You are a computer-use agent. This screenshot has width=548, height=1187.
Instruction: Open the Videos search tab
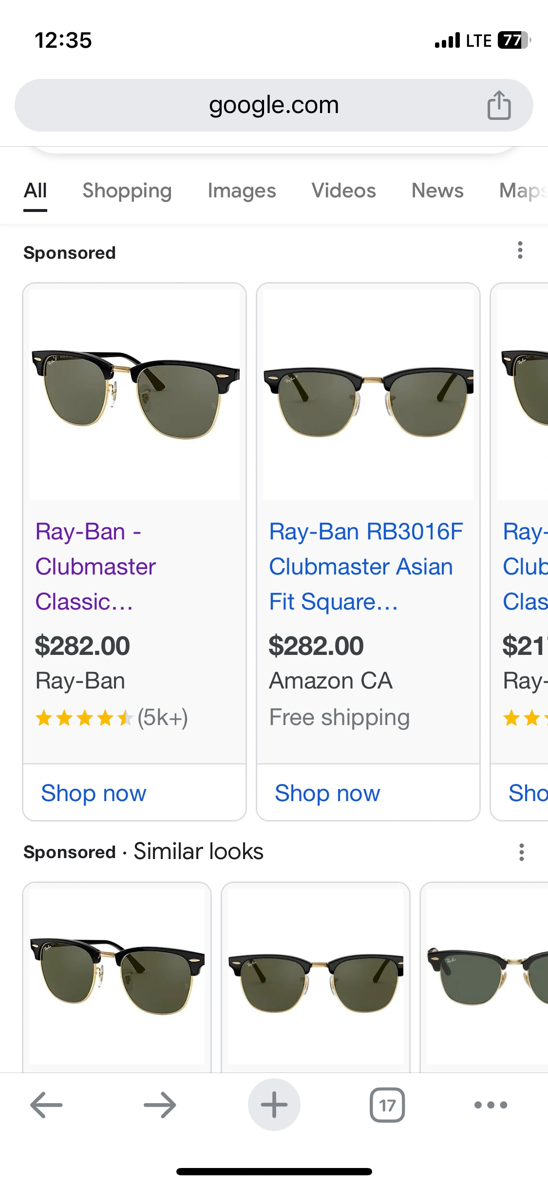(x=343, y=191)
